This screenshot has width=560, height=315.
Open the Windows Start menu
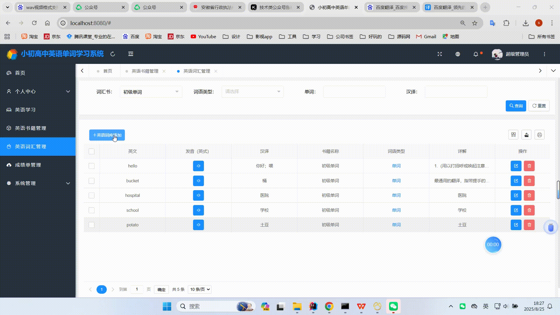coord(167,307)
